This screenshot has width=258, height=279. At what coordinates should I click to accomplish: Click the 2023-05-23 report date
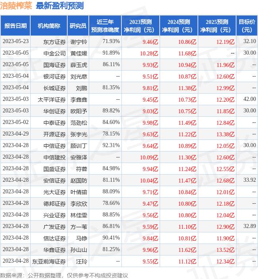coord(16,41)
